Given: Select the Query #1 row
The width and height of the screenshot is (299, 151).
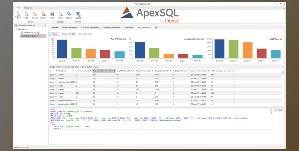Looking at the screenshot, I should (x=165, y=75).
